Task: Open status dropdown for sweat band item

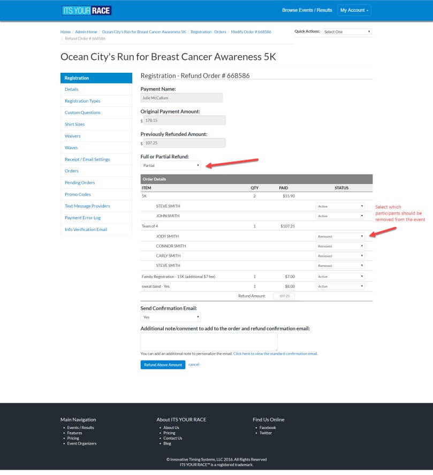Action: click(340, 286)
